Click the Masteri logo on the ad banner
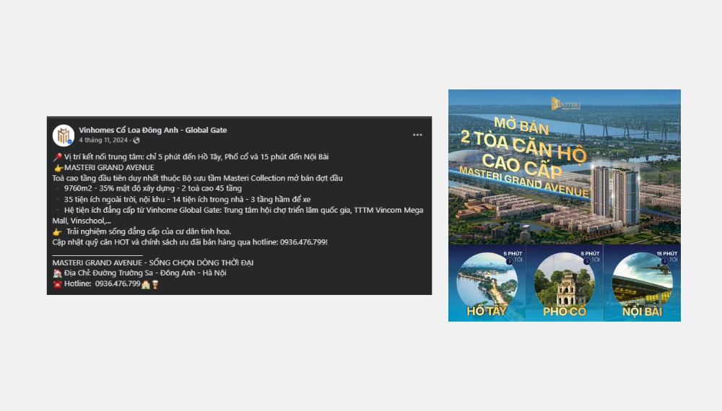 coord(566,103)
